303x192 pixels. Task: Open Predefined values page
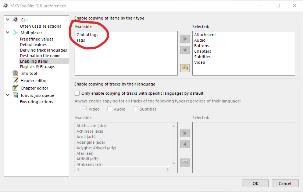tap(36, 39)
